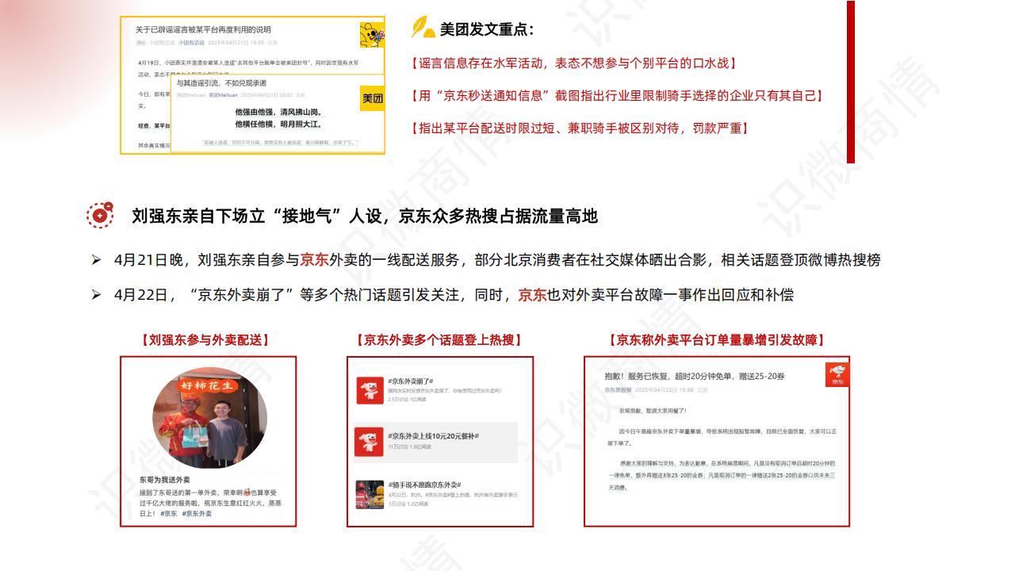Click the red 京东 in the 4月21日晚 bullet
1015x571 pixels.
pos(314,260)
